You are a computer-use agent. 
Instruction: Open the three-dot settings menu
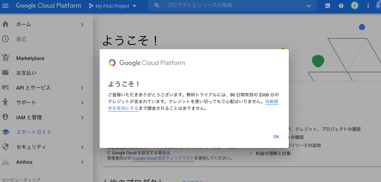pos(368,6)
